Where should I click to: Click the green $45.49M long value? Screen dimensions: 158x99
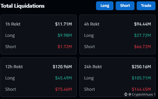click(63, 78)
